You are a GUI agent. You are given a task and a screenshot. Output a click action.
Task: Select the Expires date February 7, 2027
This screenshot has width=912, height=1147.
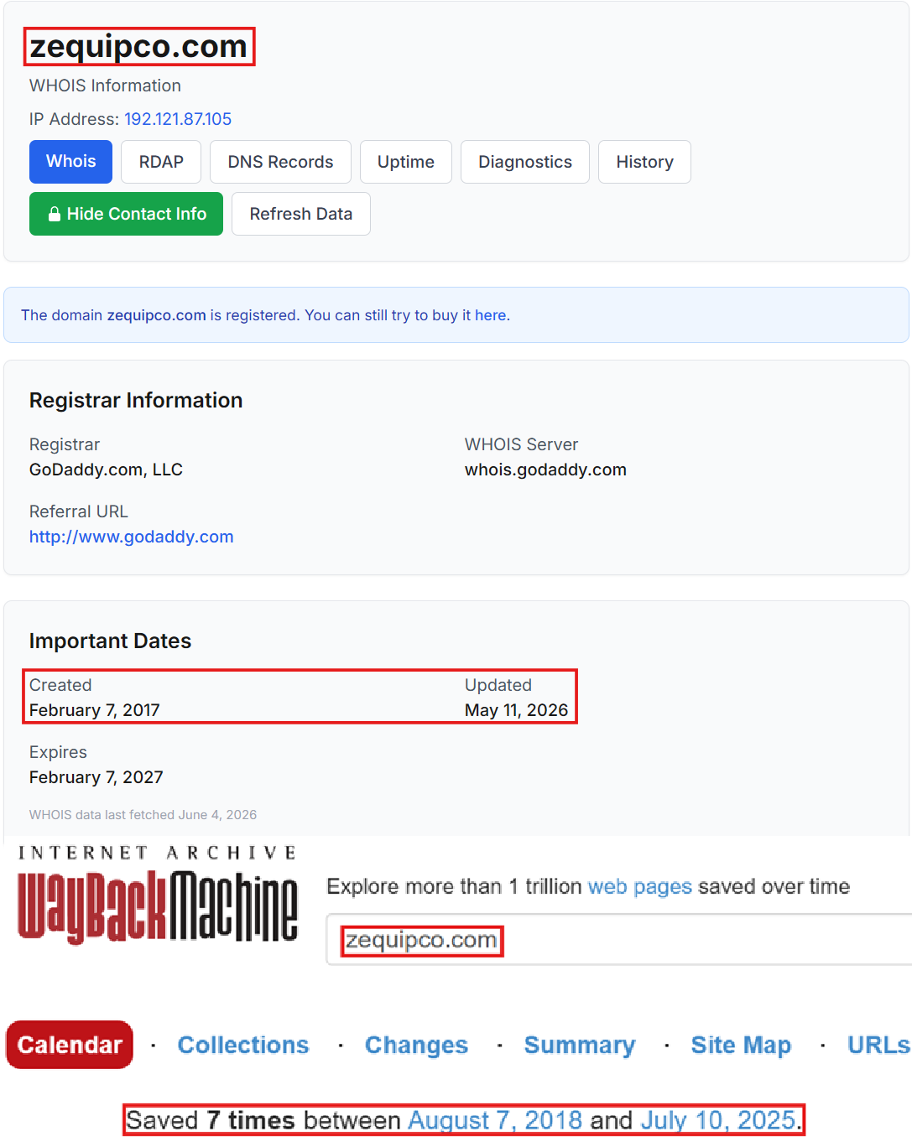(96, 777)
